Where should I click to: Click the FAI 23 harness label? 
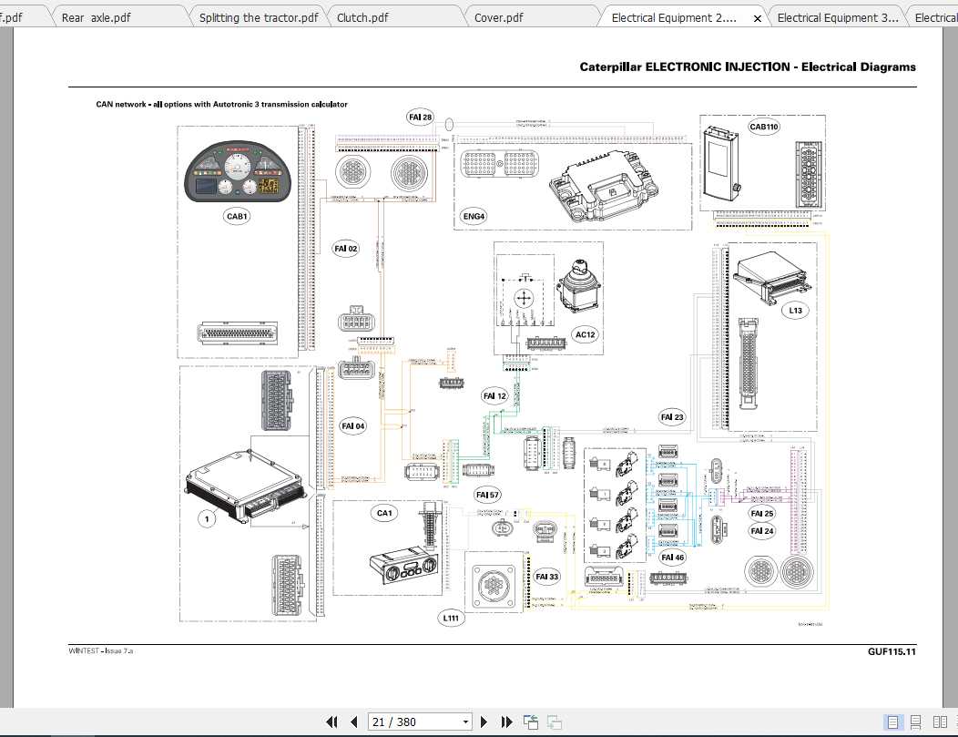coord(672,417)
